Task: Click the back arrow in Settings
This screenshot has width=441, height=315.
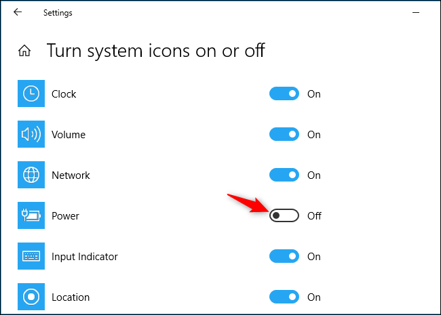Action: click(x=18, y=12)
